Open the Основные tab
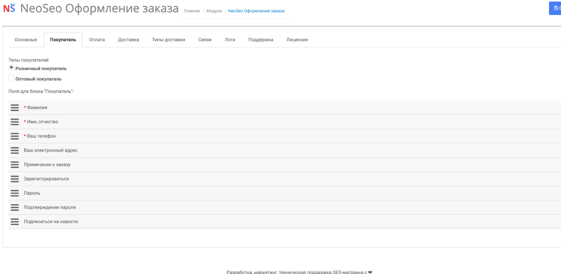The width and height of the screenshot is (561, 274). (x=26, y=40)
